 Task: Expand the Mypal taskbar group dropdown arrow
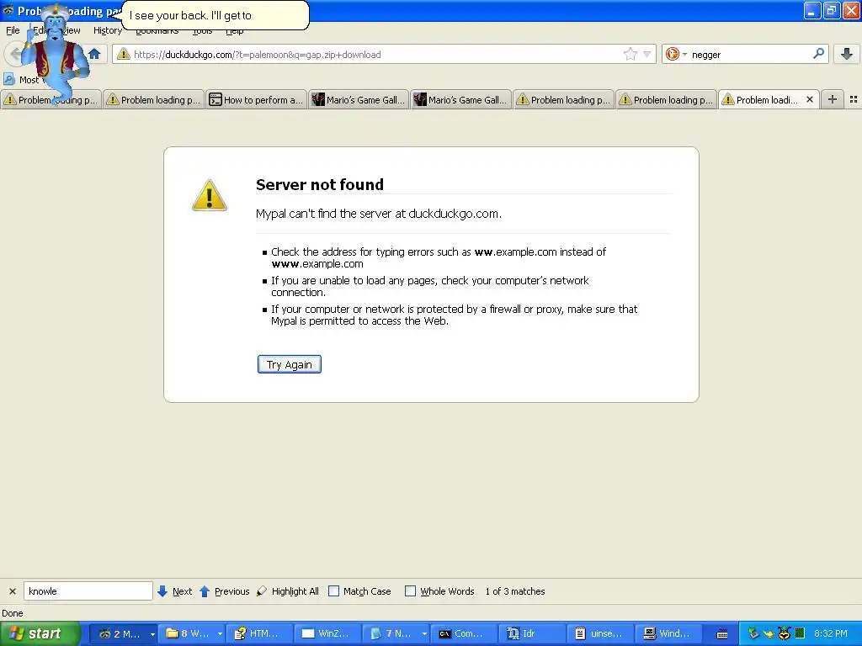[152, 634]
